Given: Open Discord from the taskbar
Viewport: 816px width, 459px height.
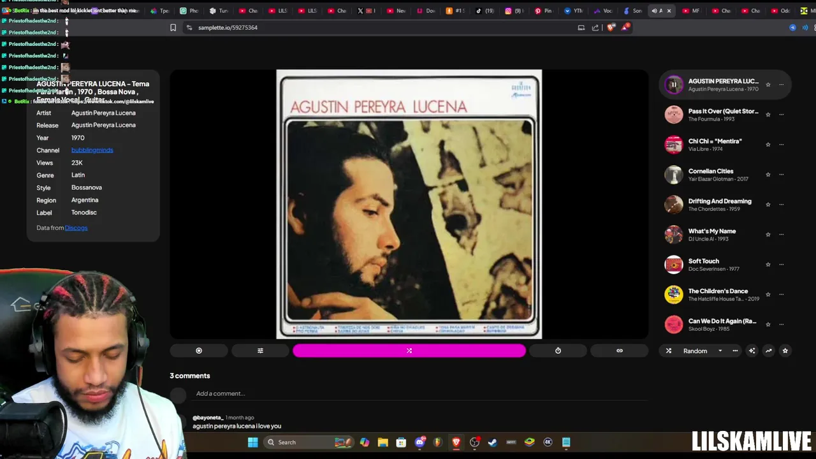Looking at the screenshot, I should 419,442.
